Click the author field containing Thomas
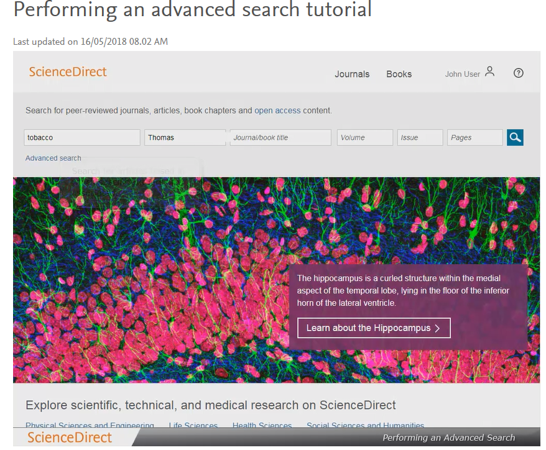This screenshot has height=450, width=546. [x=184, y=137]
